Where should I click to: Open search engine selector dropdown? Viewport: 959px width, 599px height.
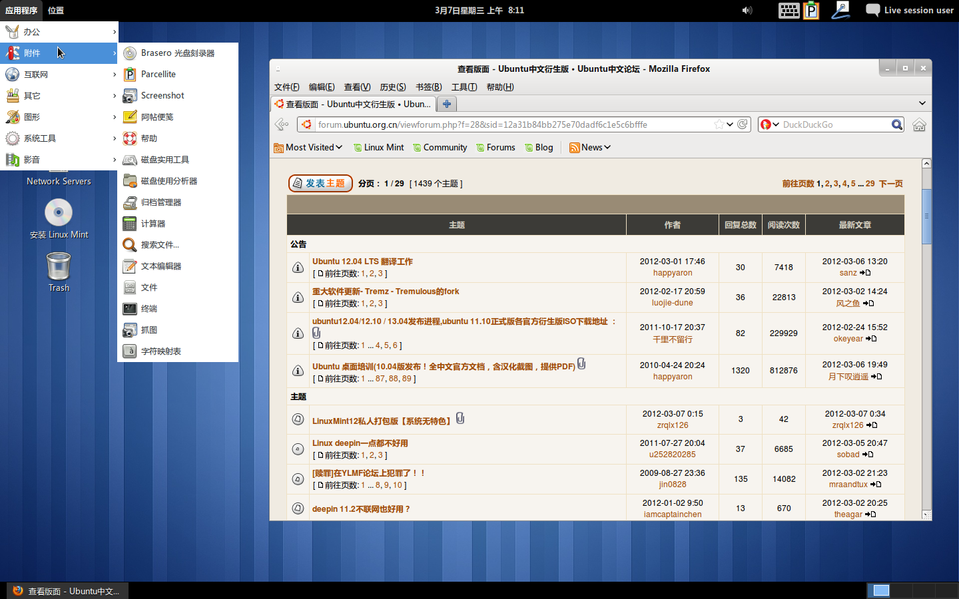pyautogui.click(x=770, y=124)
